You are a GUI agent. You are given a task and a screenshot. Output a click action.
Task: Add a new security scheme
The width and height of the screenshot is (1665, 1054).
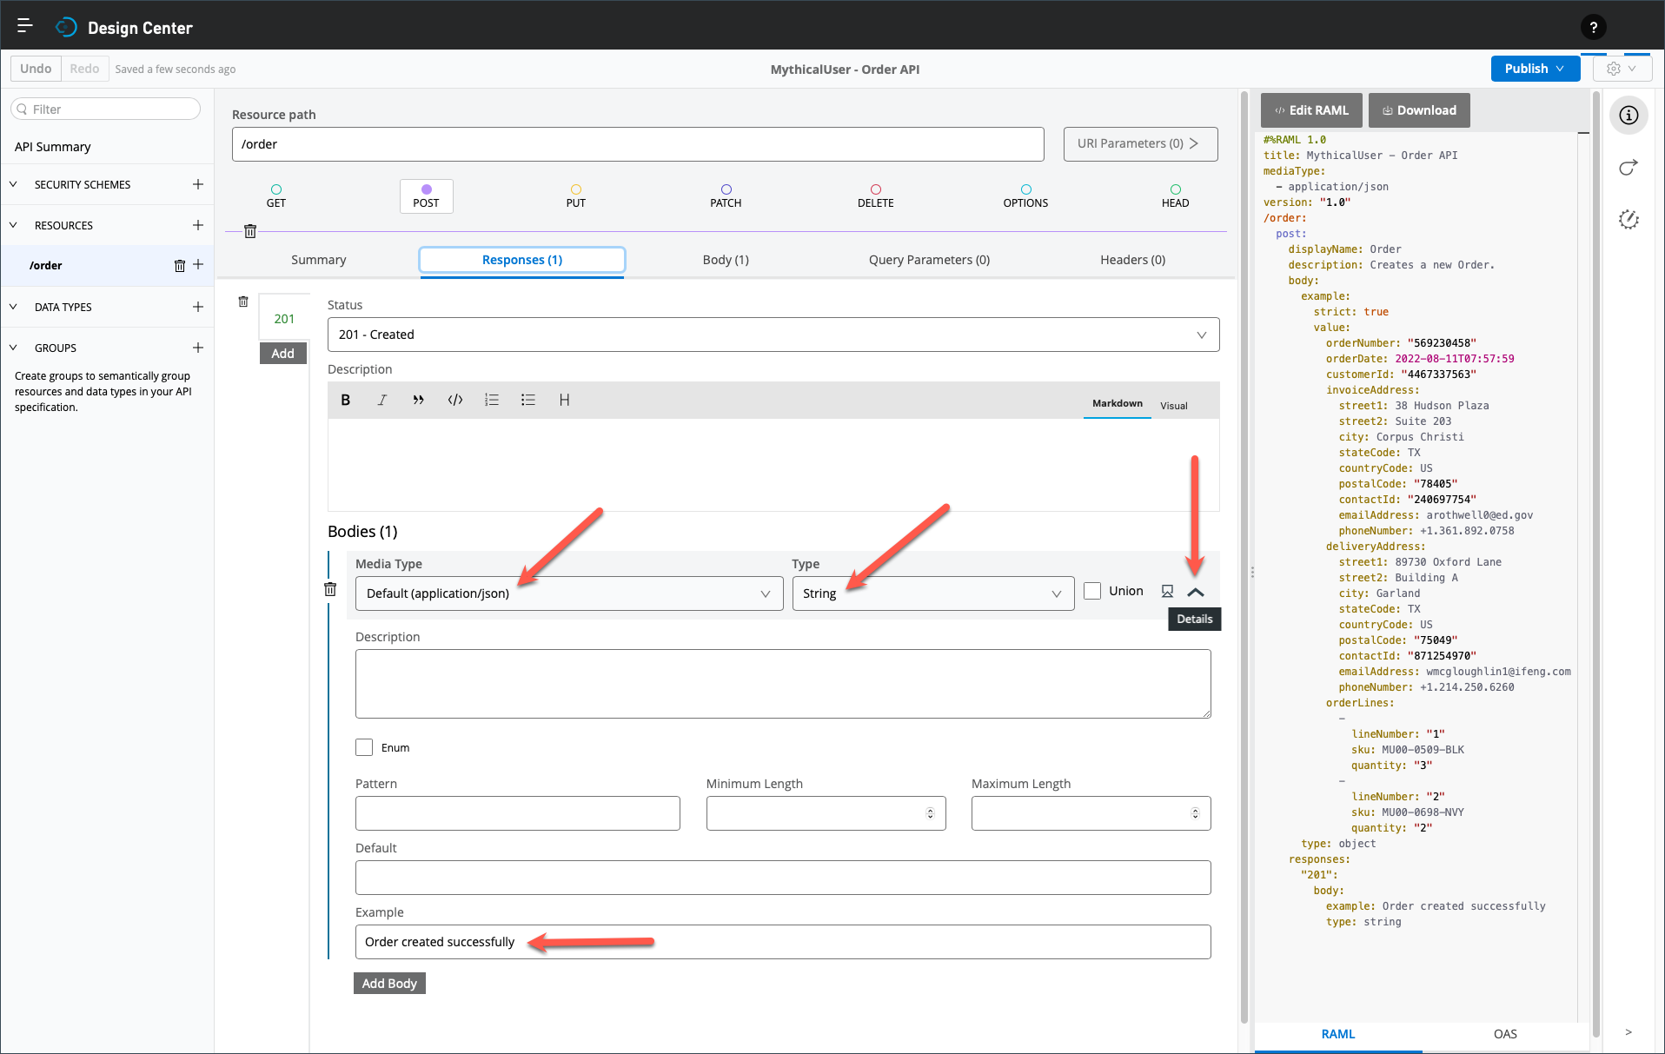(198, 184)
